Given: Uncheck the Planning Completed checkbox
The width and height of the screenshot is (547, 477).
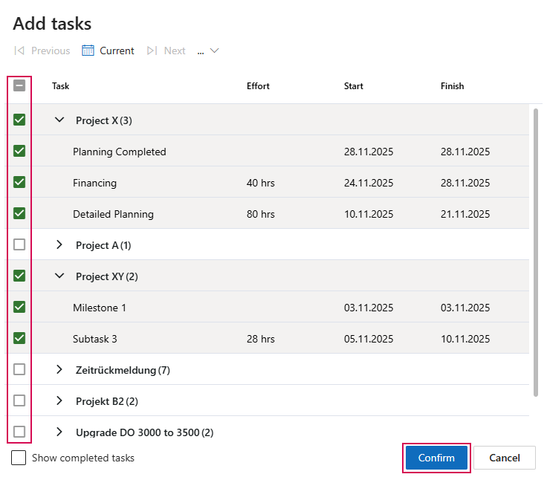Looking at the screenshot, I should point(19,151).
